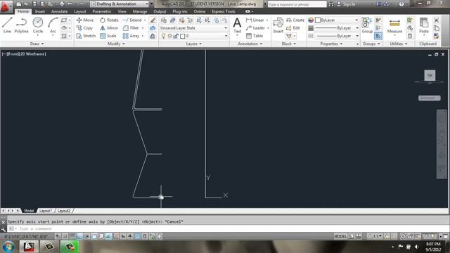The image size is (450, 253).
Task: Open the Measure utility
Action: coord(394,26)
